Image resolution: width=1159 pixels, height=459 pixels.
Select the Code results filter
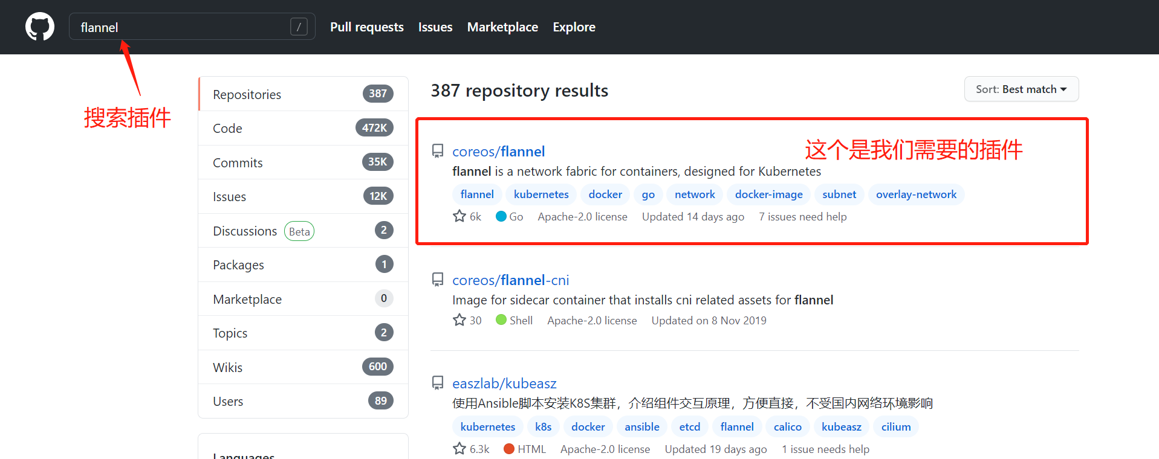pyautogui.click(x=303, y=128)
